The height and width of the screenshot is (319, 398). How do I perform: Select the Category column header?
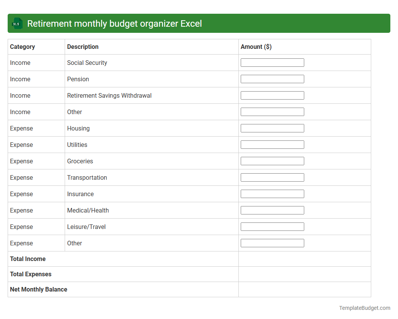click(23, 47)
